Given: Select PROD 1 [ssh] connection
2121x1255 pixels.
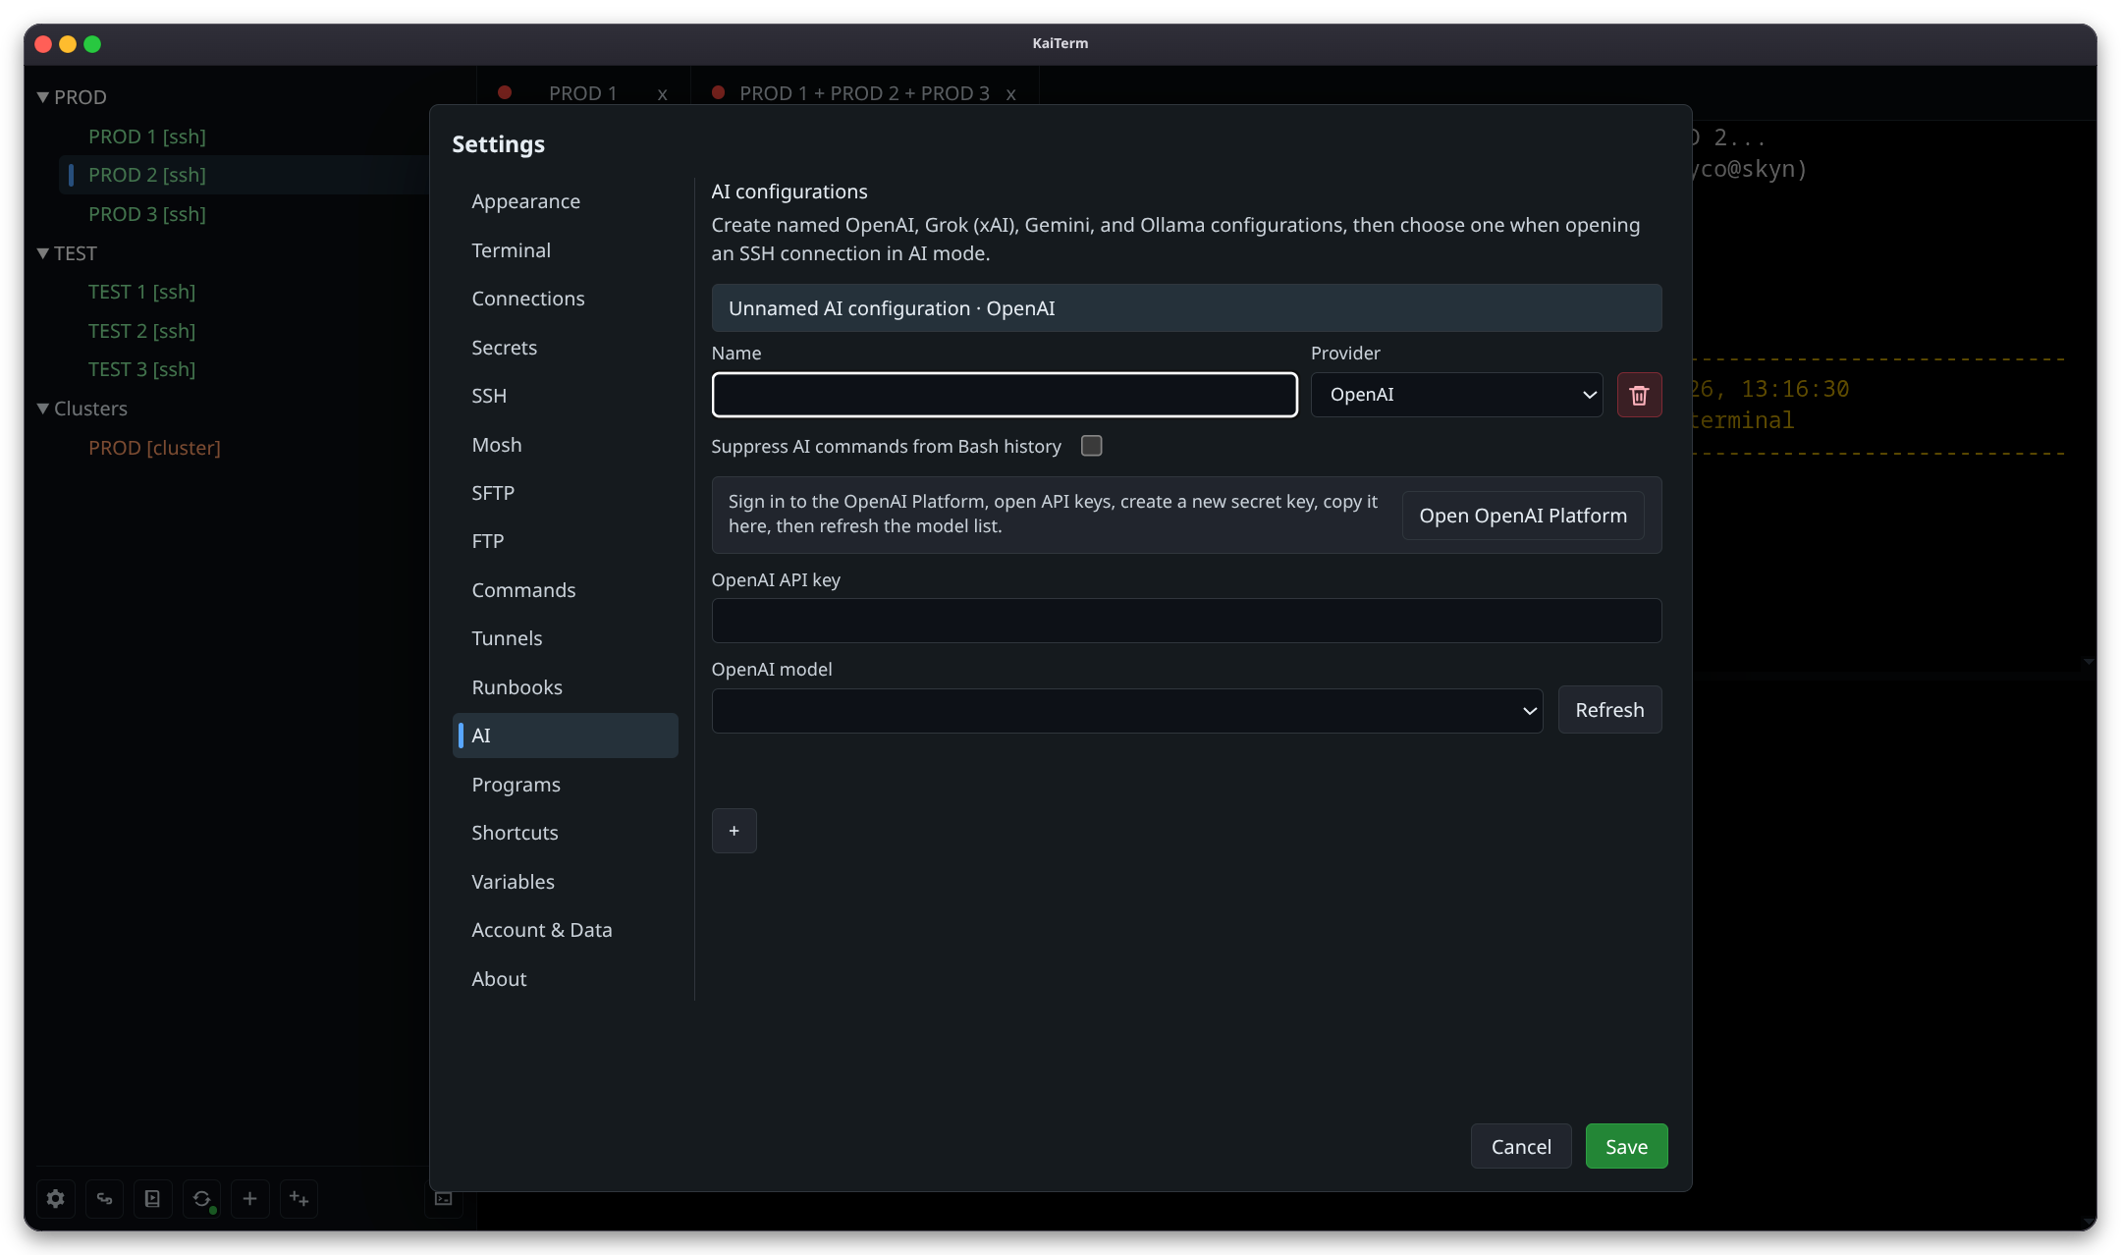Looking at the screenshot, I should (147, 136).
